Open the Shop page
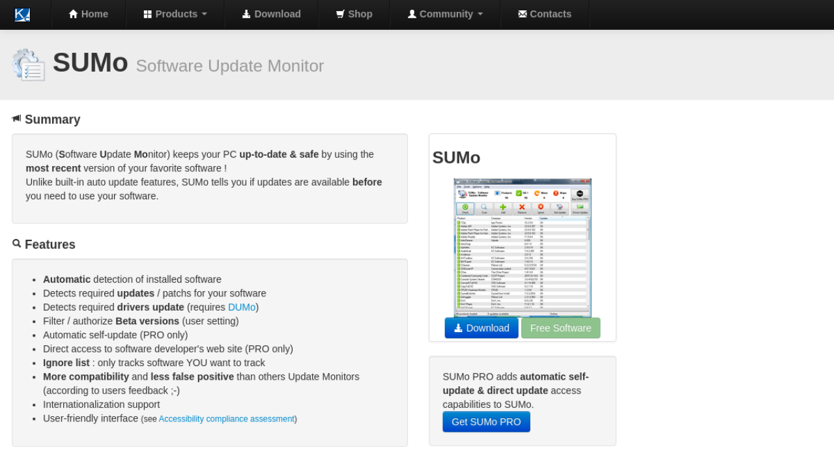This screenshot has height=469, width=834. 354,14
